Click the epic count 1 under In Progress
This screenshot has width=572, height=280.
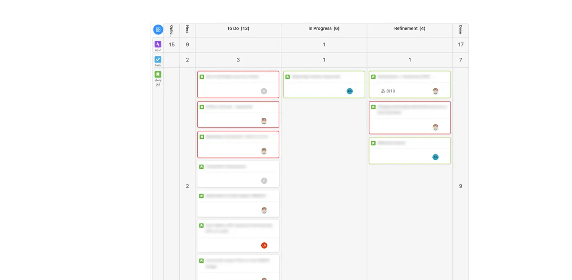tap(324, 45)
